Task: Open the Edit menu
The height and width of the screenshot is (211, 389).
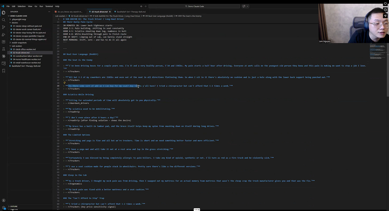Action: click(x=13, y=6)
